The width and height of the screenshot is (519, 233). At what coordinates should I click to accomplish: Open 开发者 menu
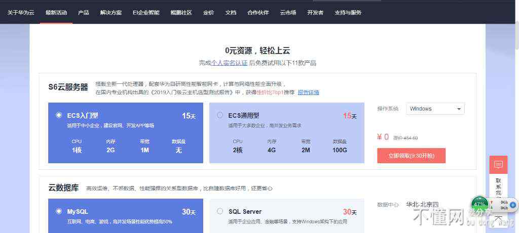315,13
